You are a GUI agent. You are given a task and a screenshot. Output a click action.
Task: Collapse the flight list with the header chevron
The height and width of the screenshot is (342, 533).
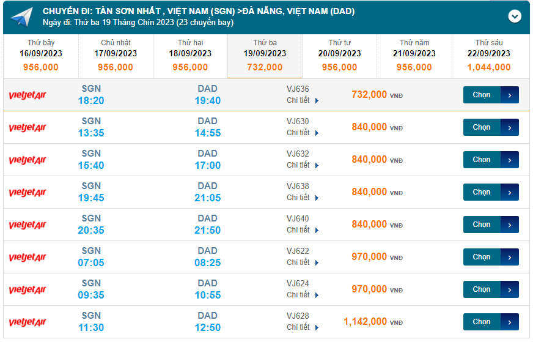coord(515,17)
